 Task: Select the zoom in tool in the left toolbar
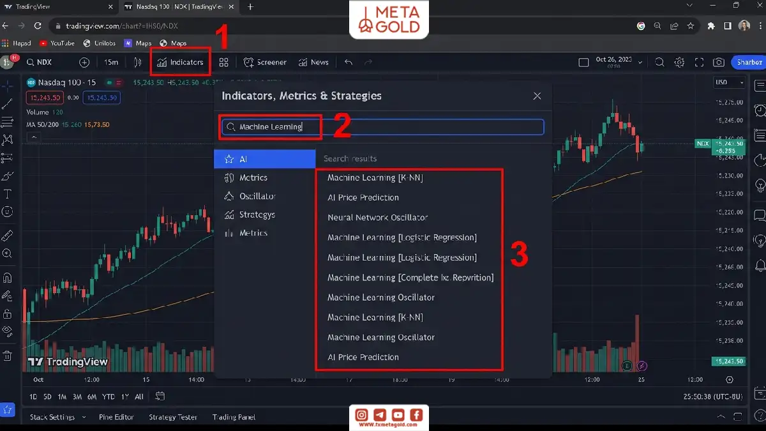click(x=8, y=253)
